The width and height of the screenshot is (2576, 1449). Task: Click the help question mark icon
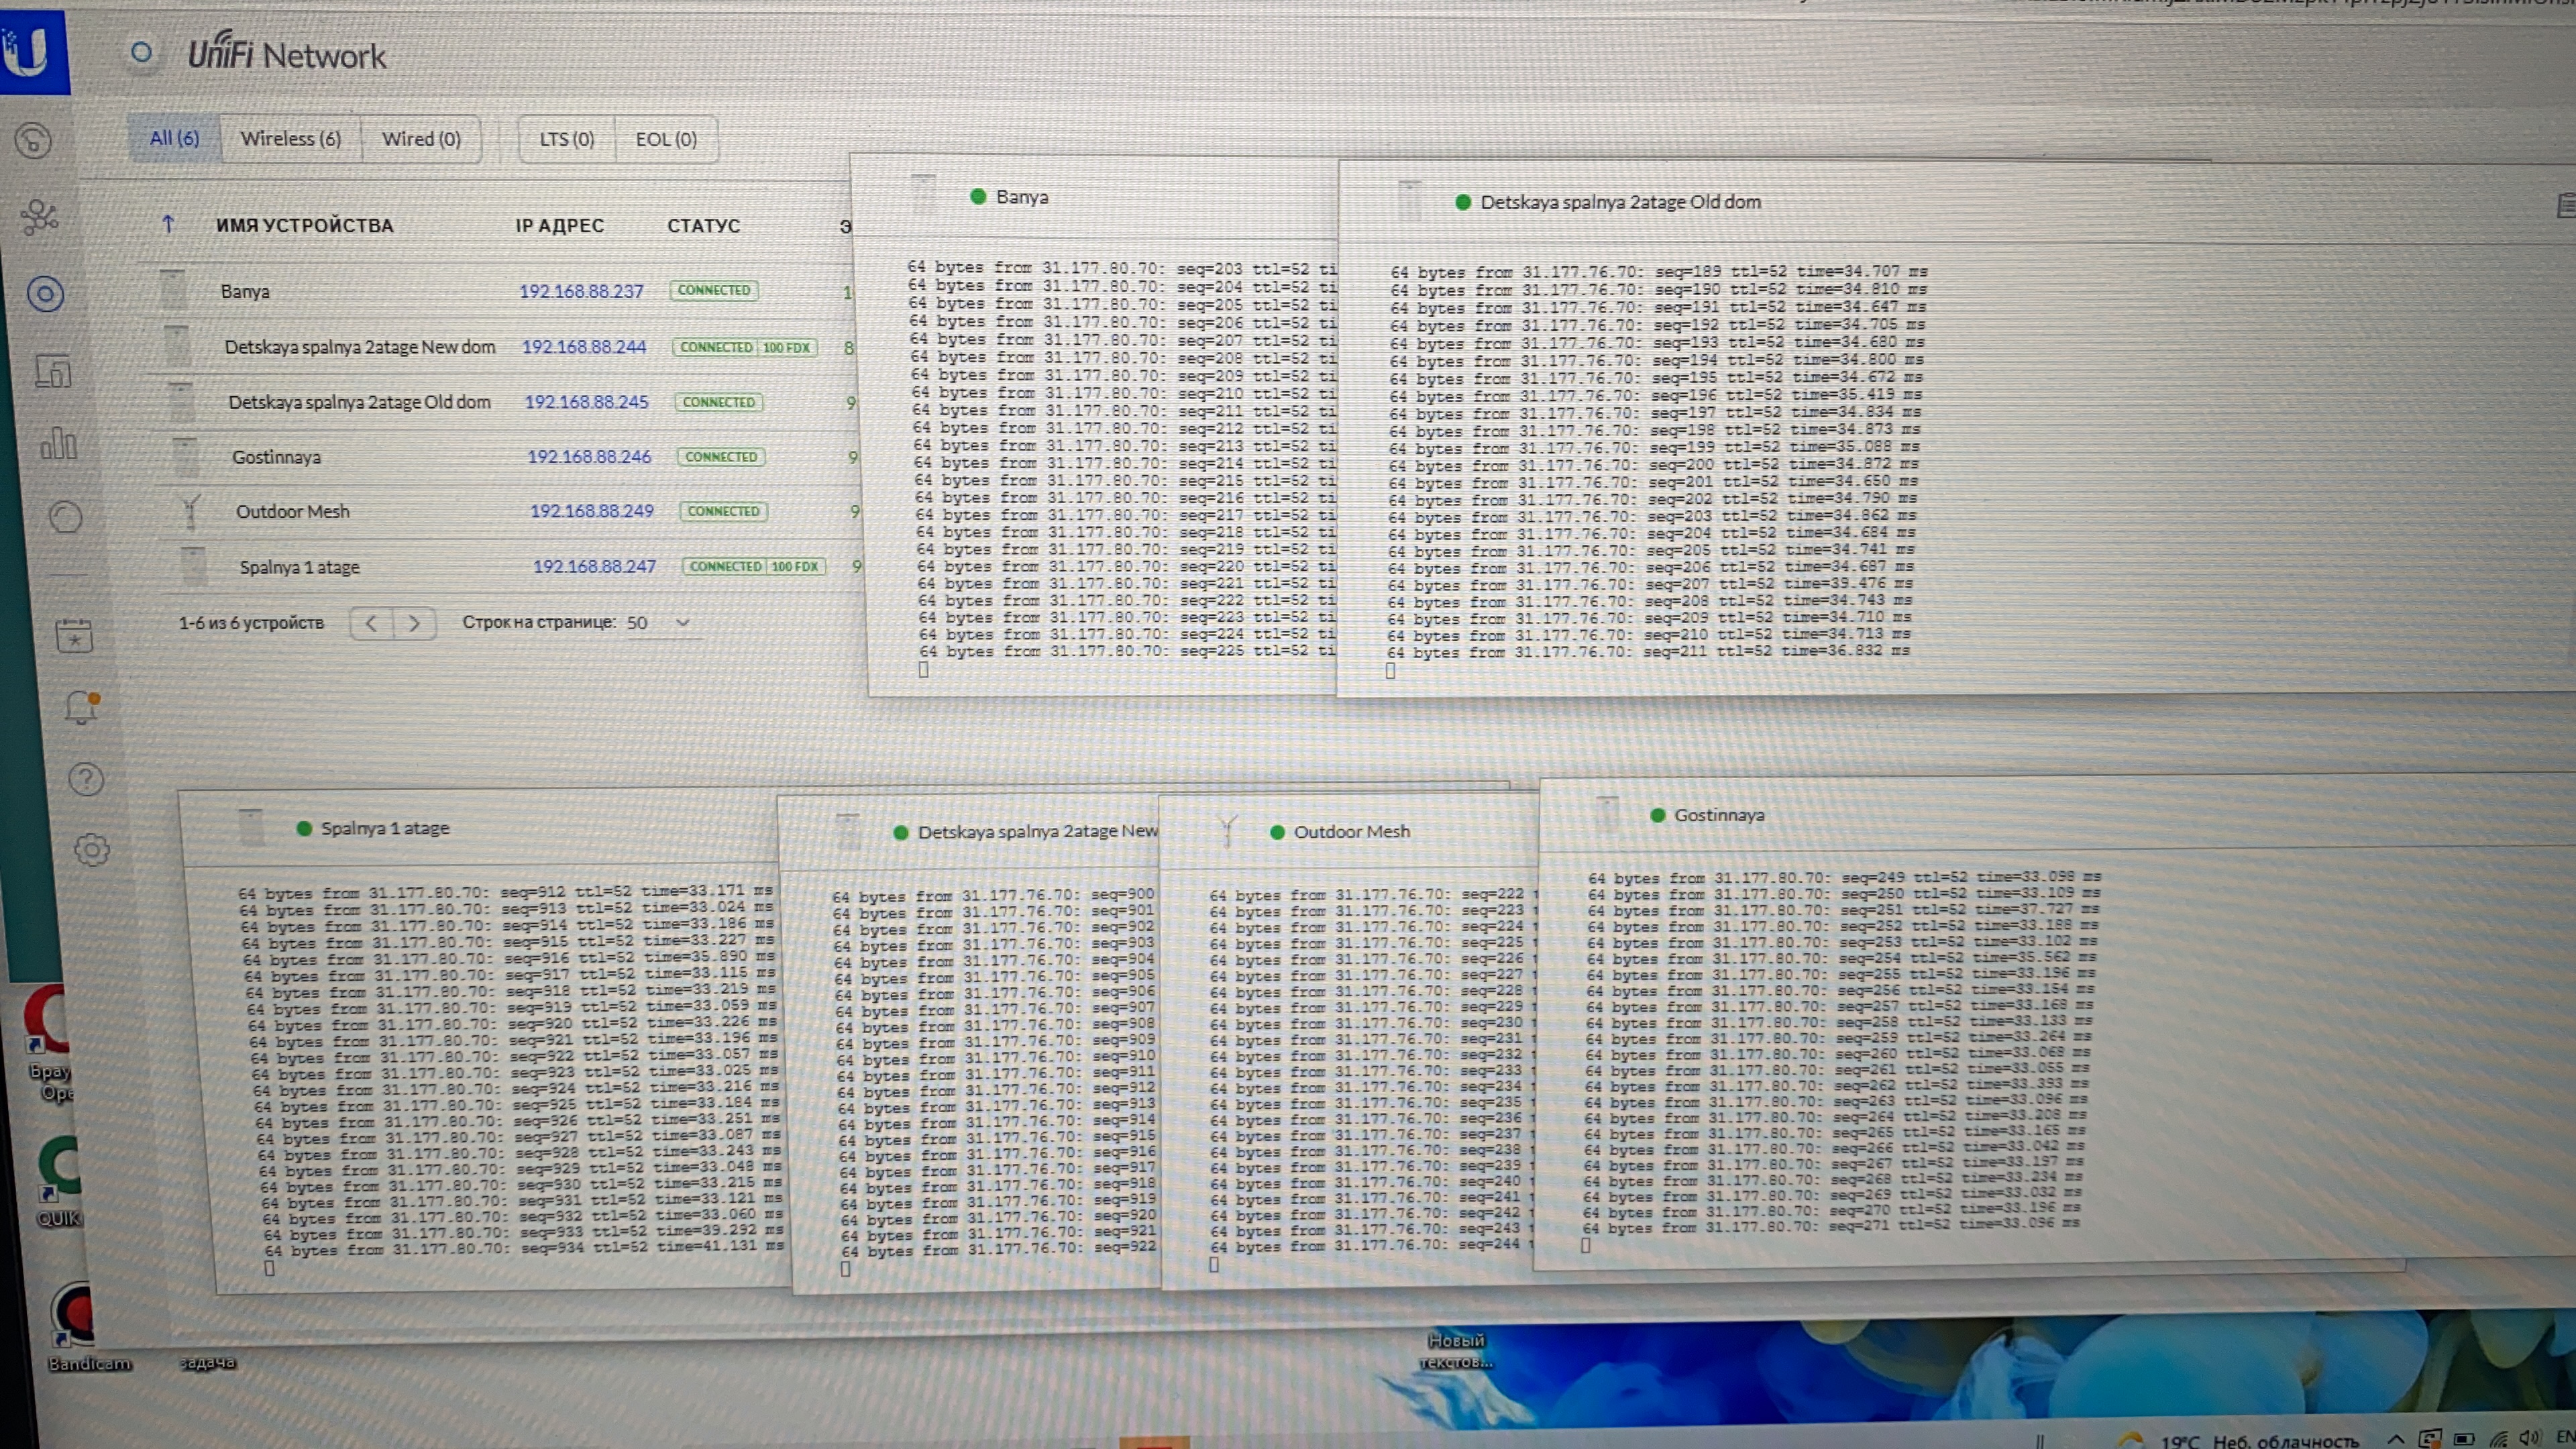click(x=86, y=779)
